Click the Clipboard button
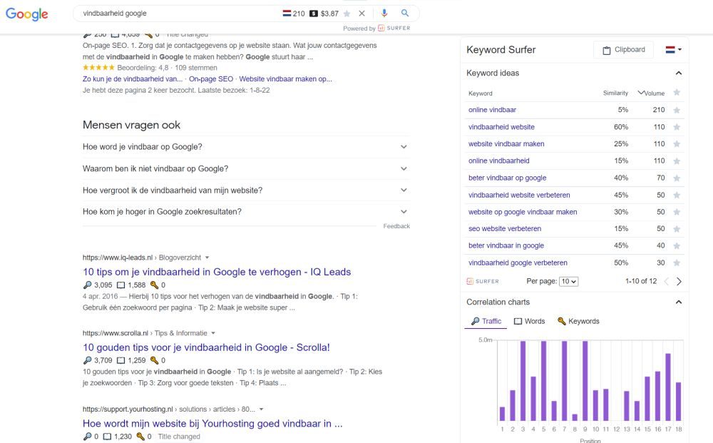 (623, 49)
